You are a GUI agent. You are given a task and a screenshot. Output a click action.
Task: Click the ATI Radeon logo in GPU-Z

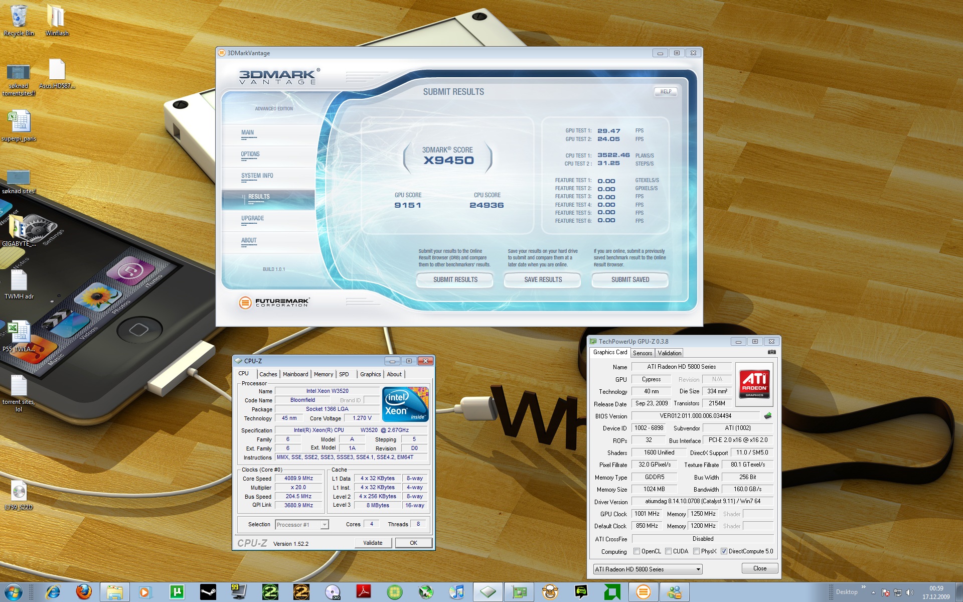(x=754, y=384)
